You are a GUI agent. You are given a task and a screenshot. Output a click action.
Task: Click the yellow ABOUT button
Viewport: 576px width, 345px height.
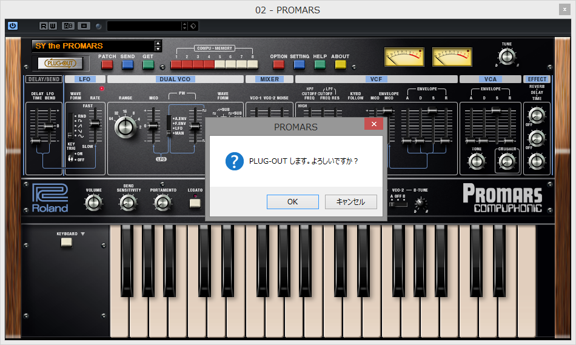point(340,65)
